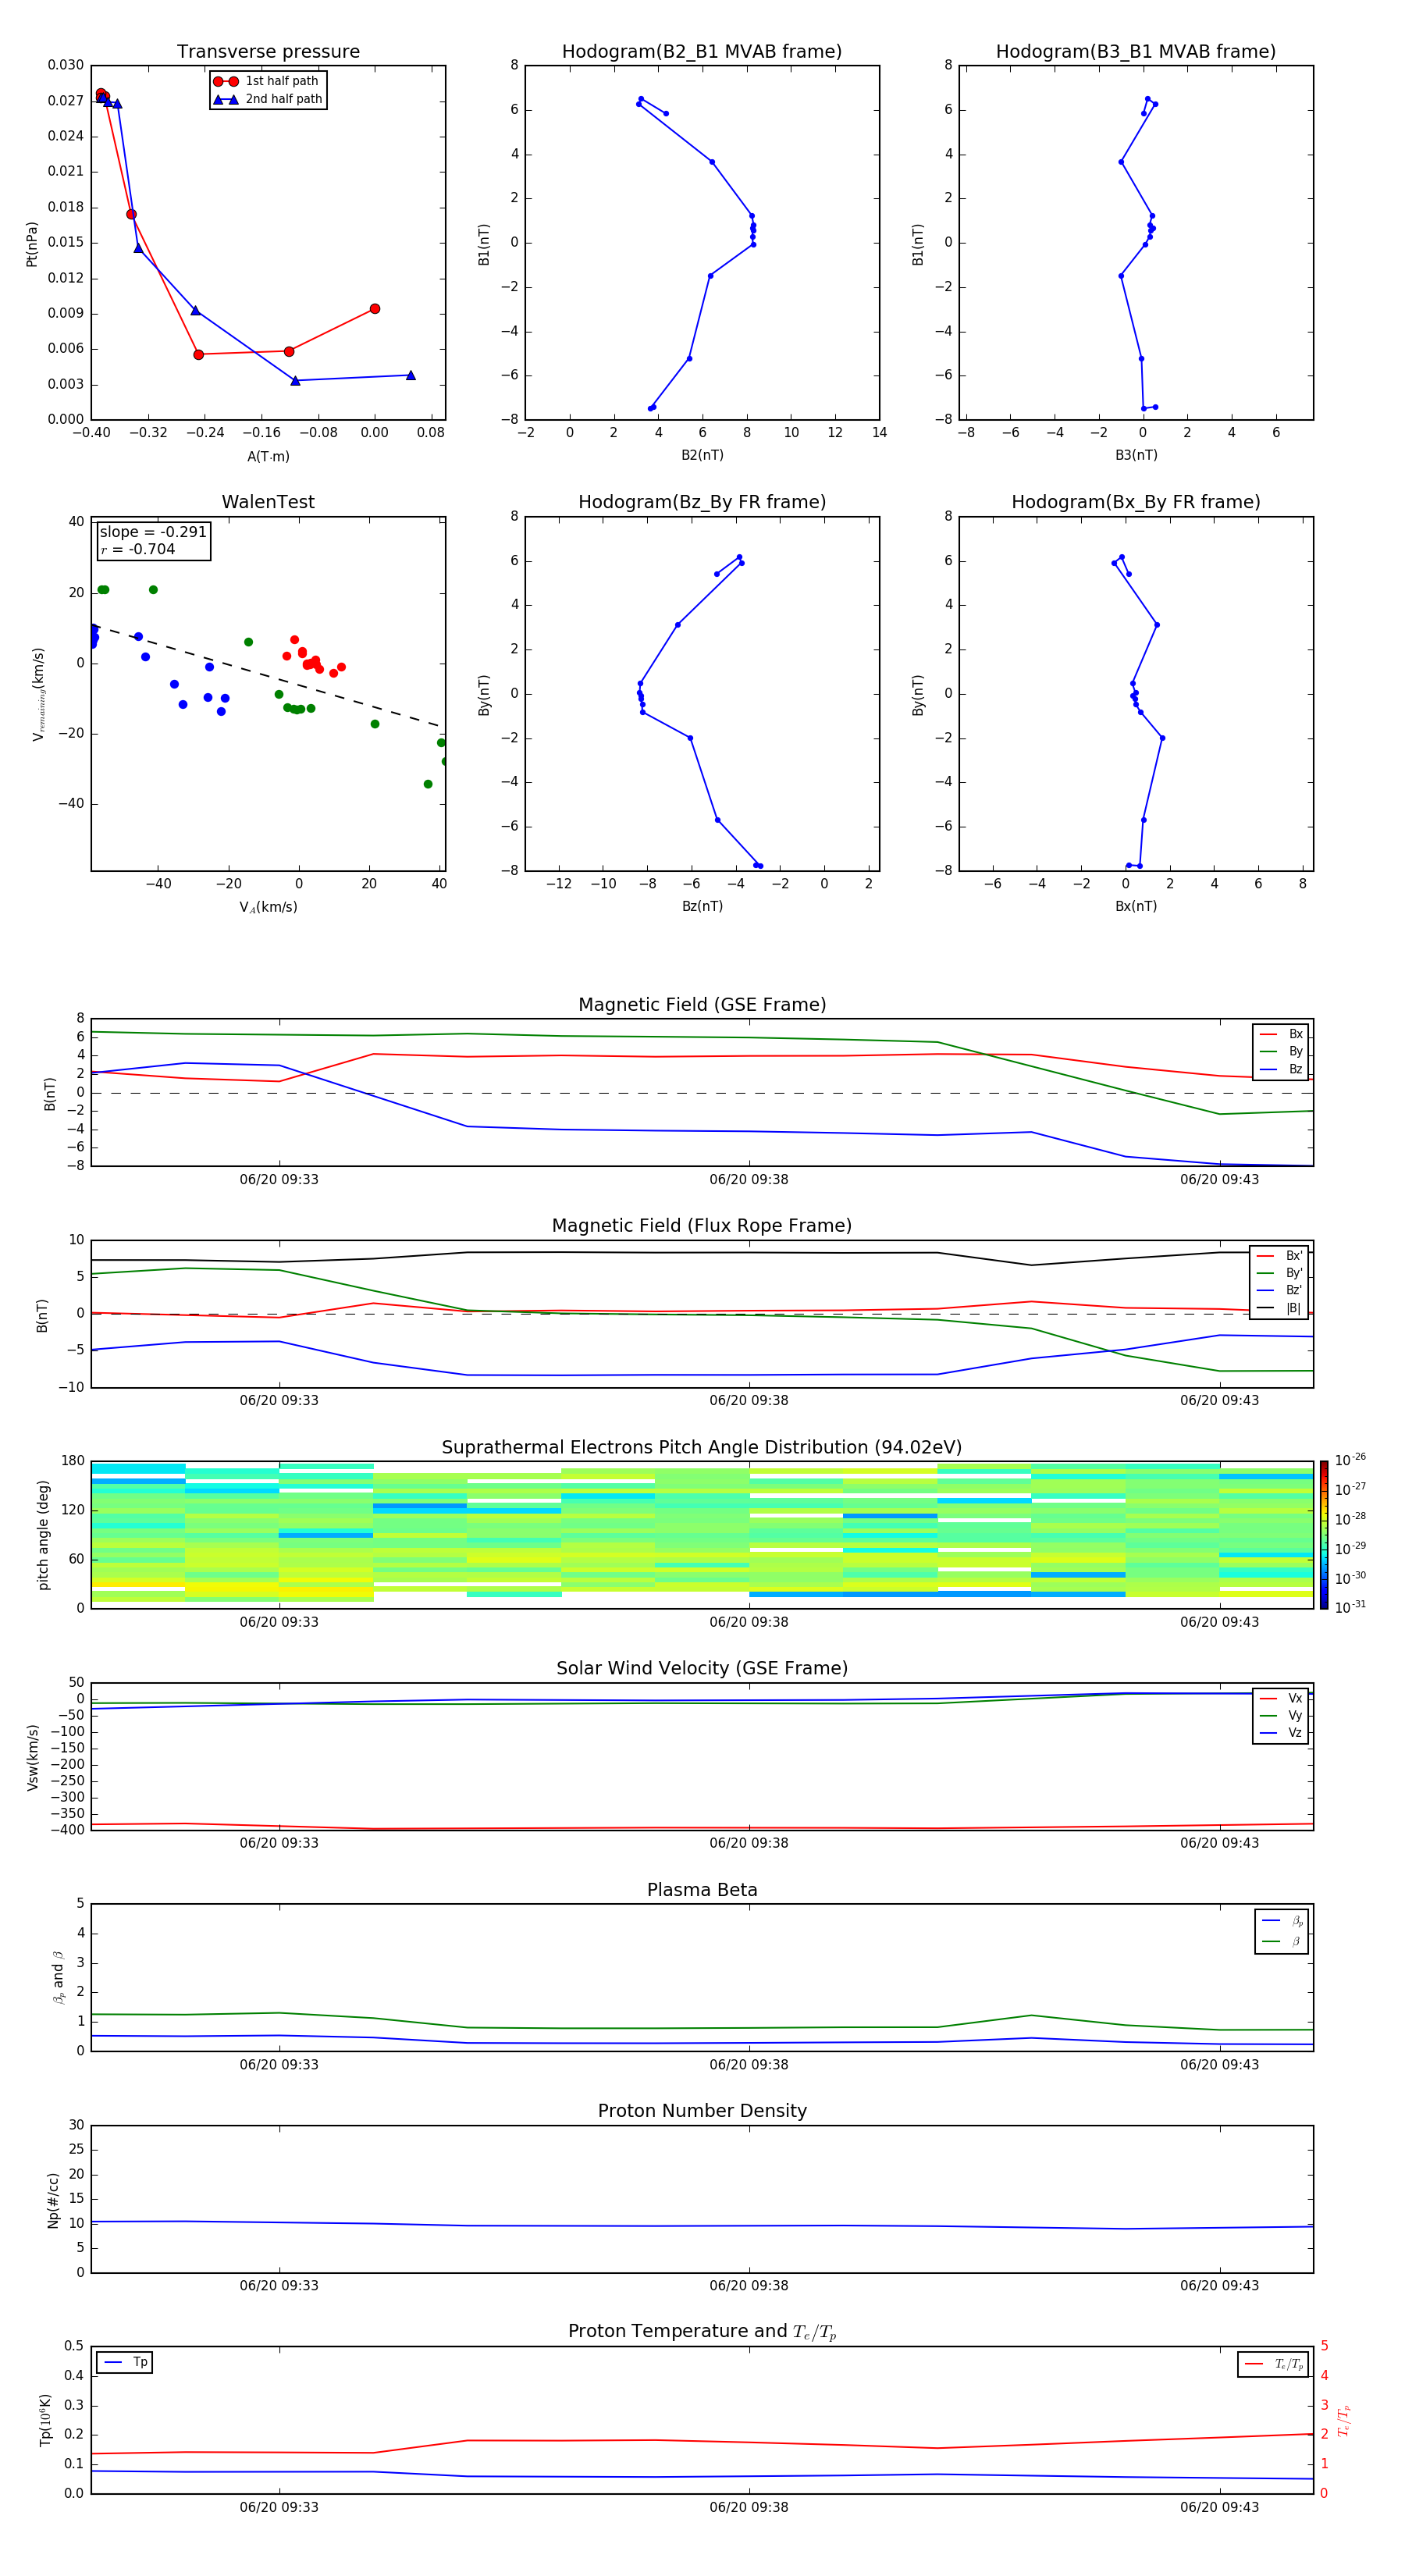
Task: Click the 'Vsw(km/s)' axis label
Action: tap(33, 1757)
